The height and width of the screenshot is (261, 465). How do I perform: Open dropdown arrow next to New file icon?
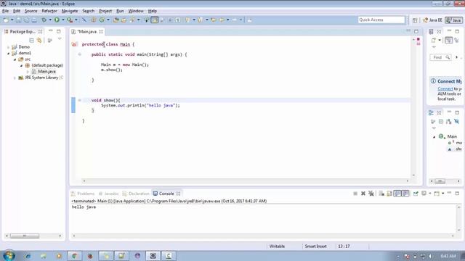tap(12, 20)
